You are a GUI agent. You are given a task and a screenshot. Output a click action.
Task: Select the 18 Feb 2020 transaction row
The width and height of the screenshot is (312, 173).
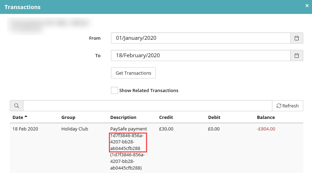tap(157, 148)
